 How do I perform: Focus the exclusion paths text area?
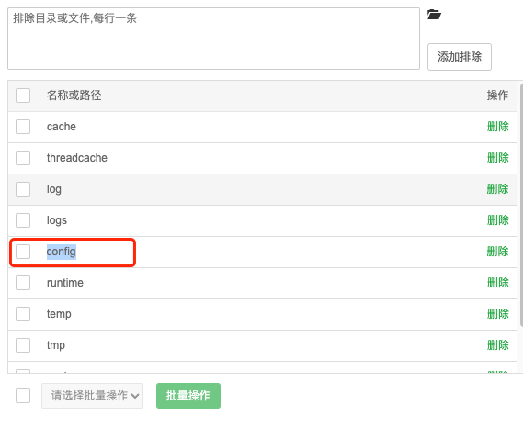pyautogui.click(x=213, y=39)
